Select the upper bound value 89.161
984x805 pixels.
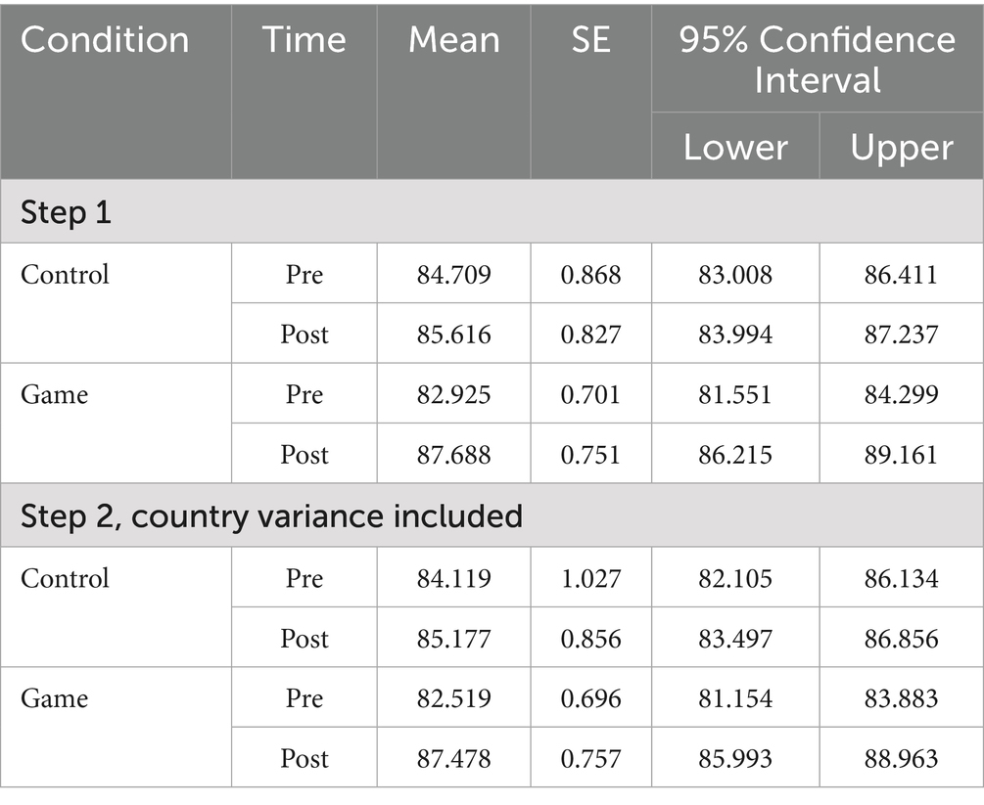tap(901, 455)
